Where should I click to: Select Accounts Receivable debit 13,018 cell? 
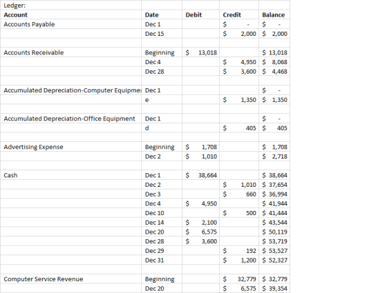tap(200, 52)
